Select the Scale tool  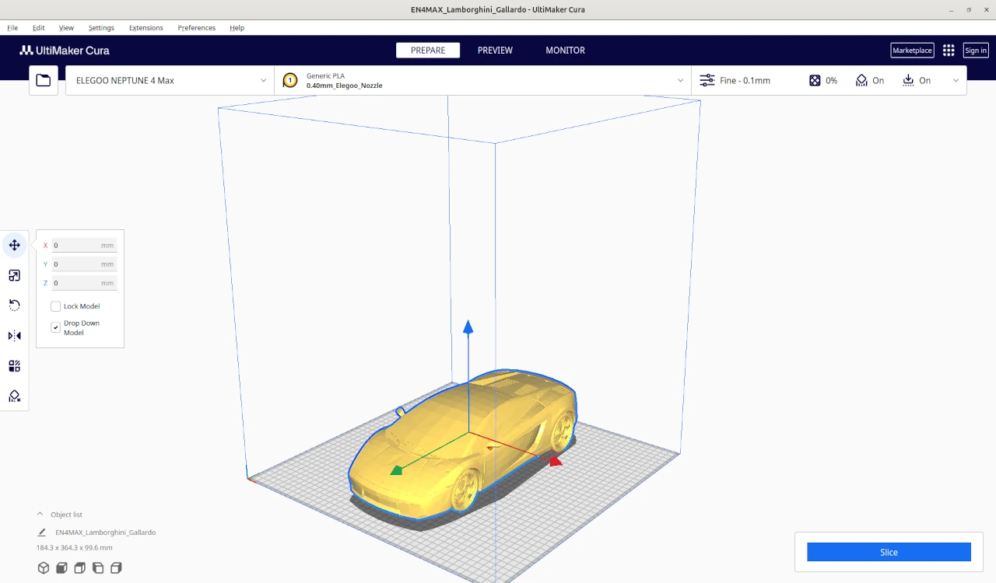pyautogui.click(x=14, y=276)
